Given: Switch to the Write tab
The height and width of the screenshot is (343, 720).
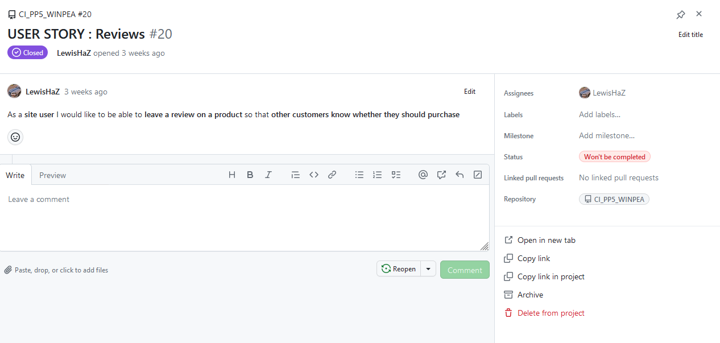Looking at the screenshot, I should [x=15, y=175].
